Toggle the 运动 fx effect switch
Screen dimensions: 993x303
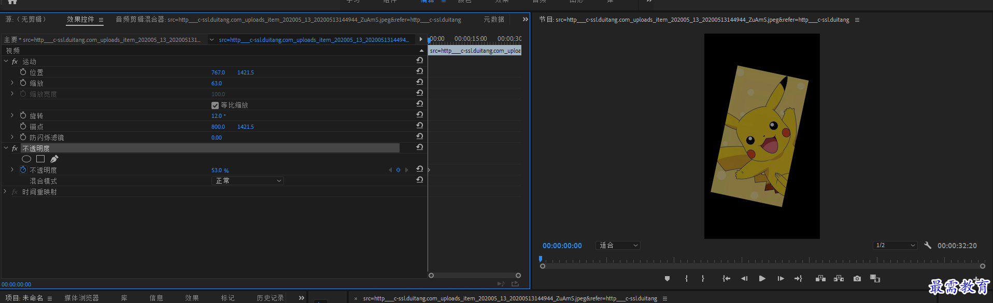pyautogui.click(x=15, y=62)
